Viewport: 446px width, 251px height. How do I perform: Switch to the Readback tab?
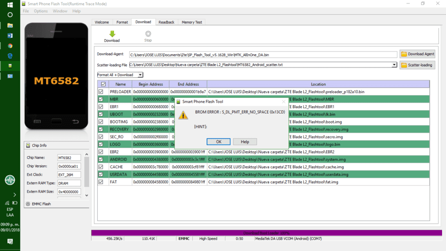(x=167, y=22)
